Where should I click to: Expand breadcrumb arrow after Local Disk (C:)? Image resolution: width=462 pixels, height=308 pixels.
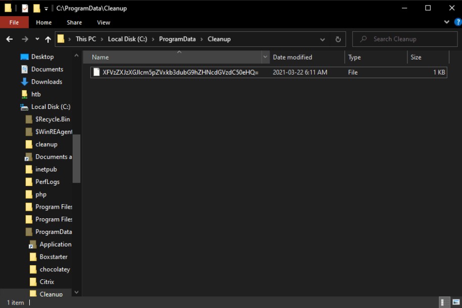[153, 39]
